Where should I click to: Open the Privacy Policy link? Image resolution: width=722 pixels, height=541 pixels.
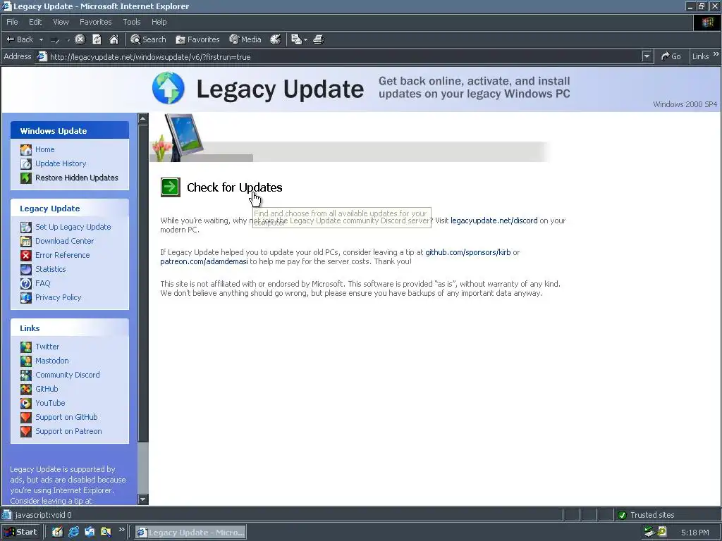coord(58,297)
